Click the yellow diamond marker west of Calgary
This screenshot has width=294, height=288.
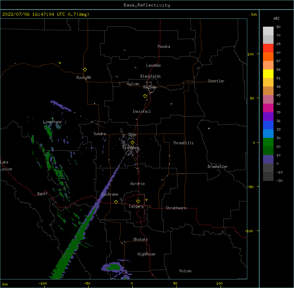[x=116, y=202]
